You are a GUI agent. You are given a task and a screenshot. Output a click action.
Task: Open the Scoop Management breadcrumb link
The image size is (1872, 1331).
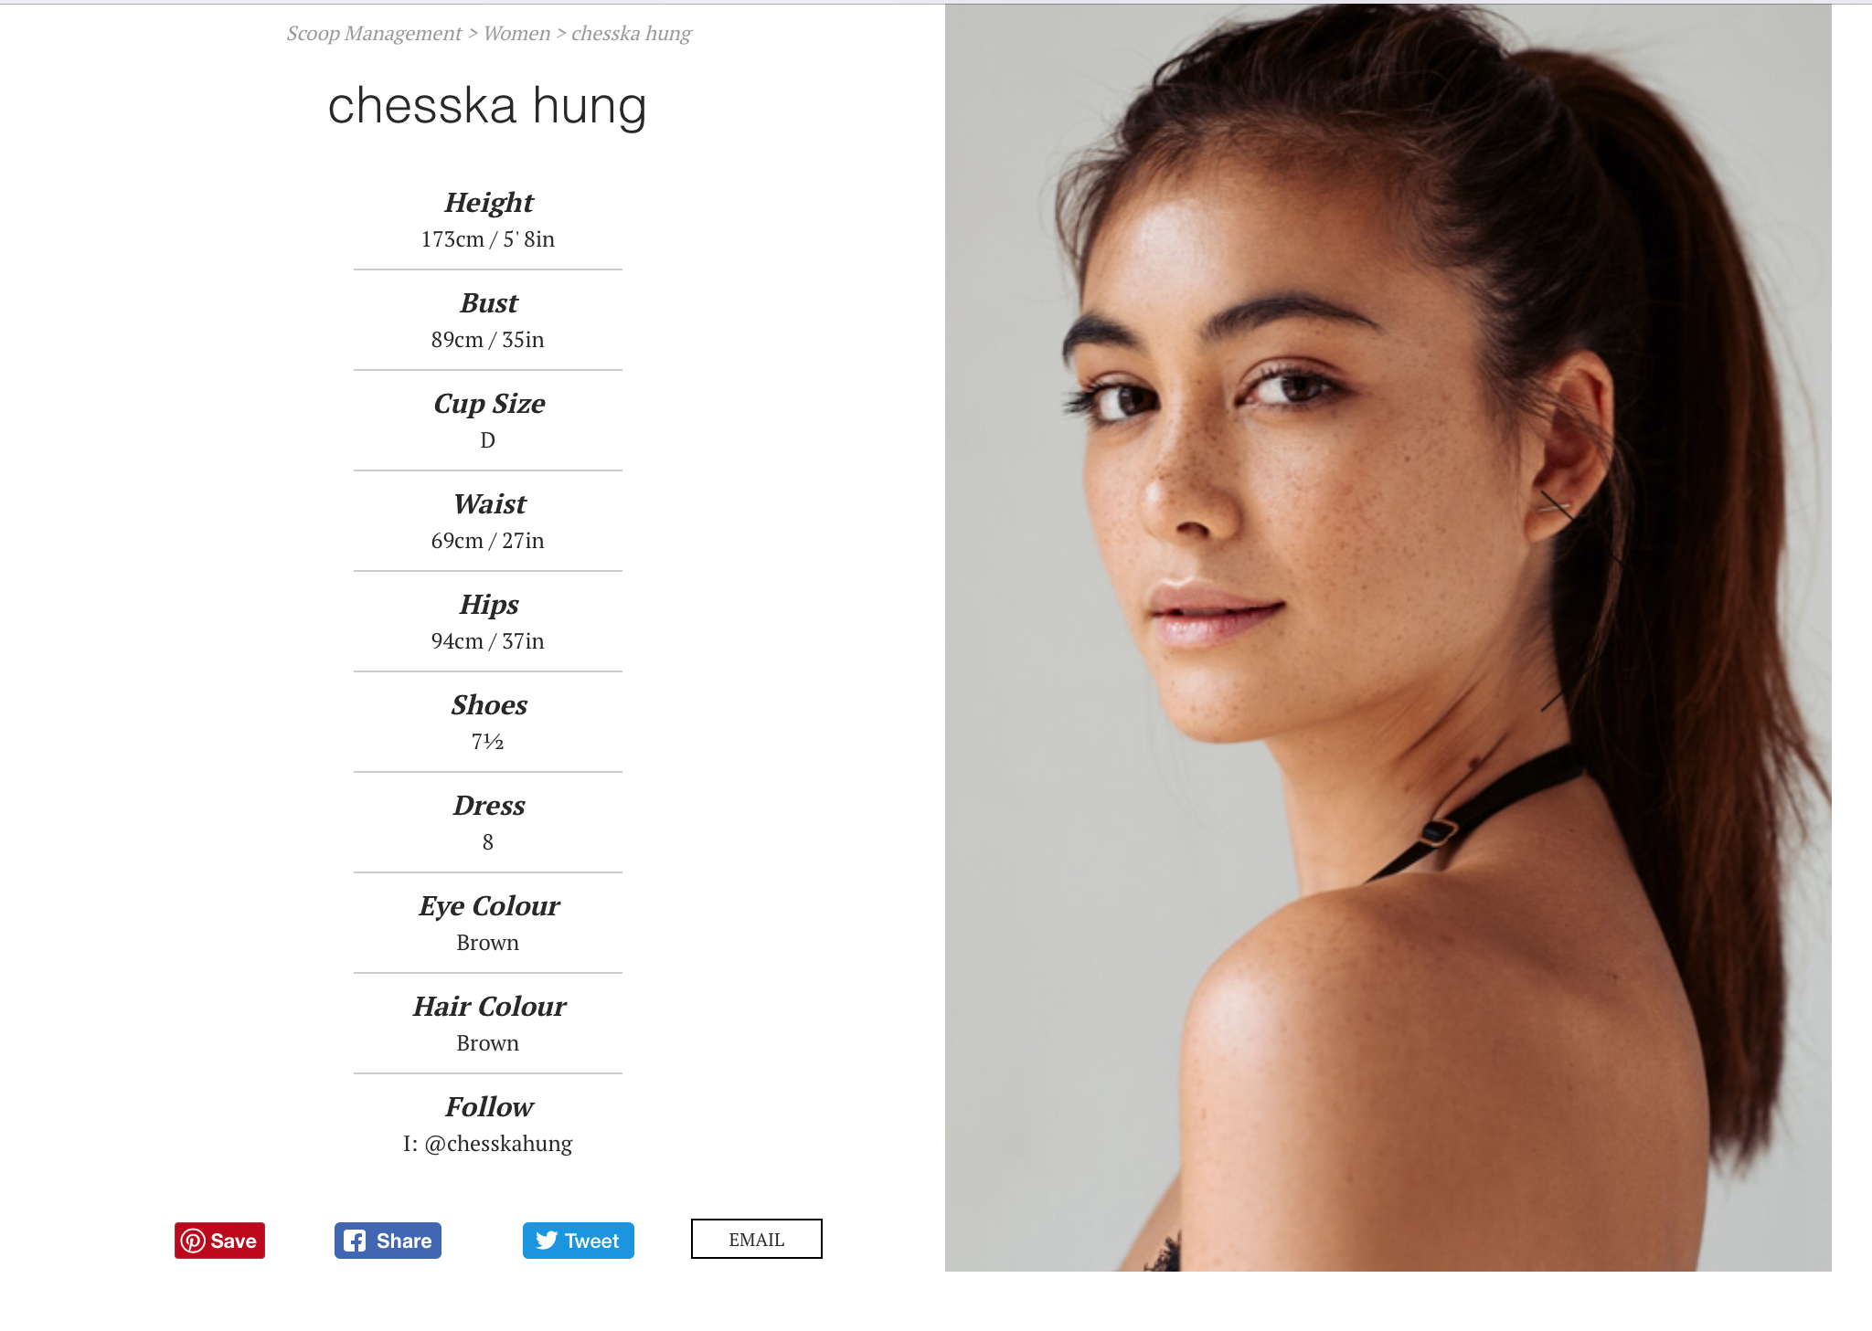tap(374, 34)
